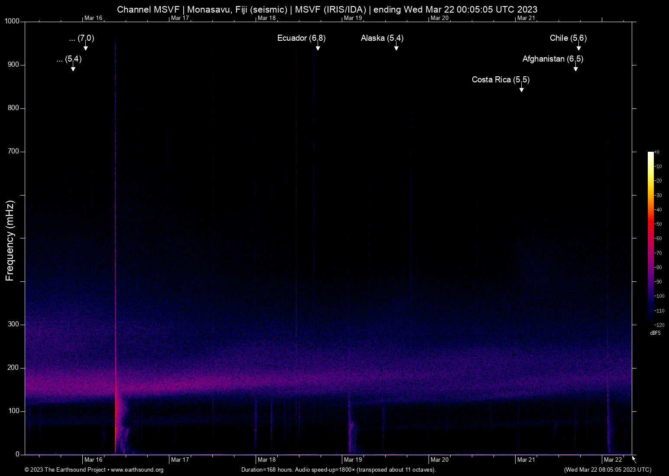Click the Duration=168 hours footer text
669x476 pixels.
point(338,470)
